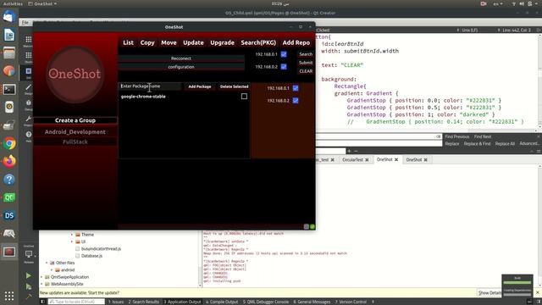Open the camera-like app icon in the dock
The width and height of the screenshot is (542, 305).
coord(9,108)
